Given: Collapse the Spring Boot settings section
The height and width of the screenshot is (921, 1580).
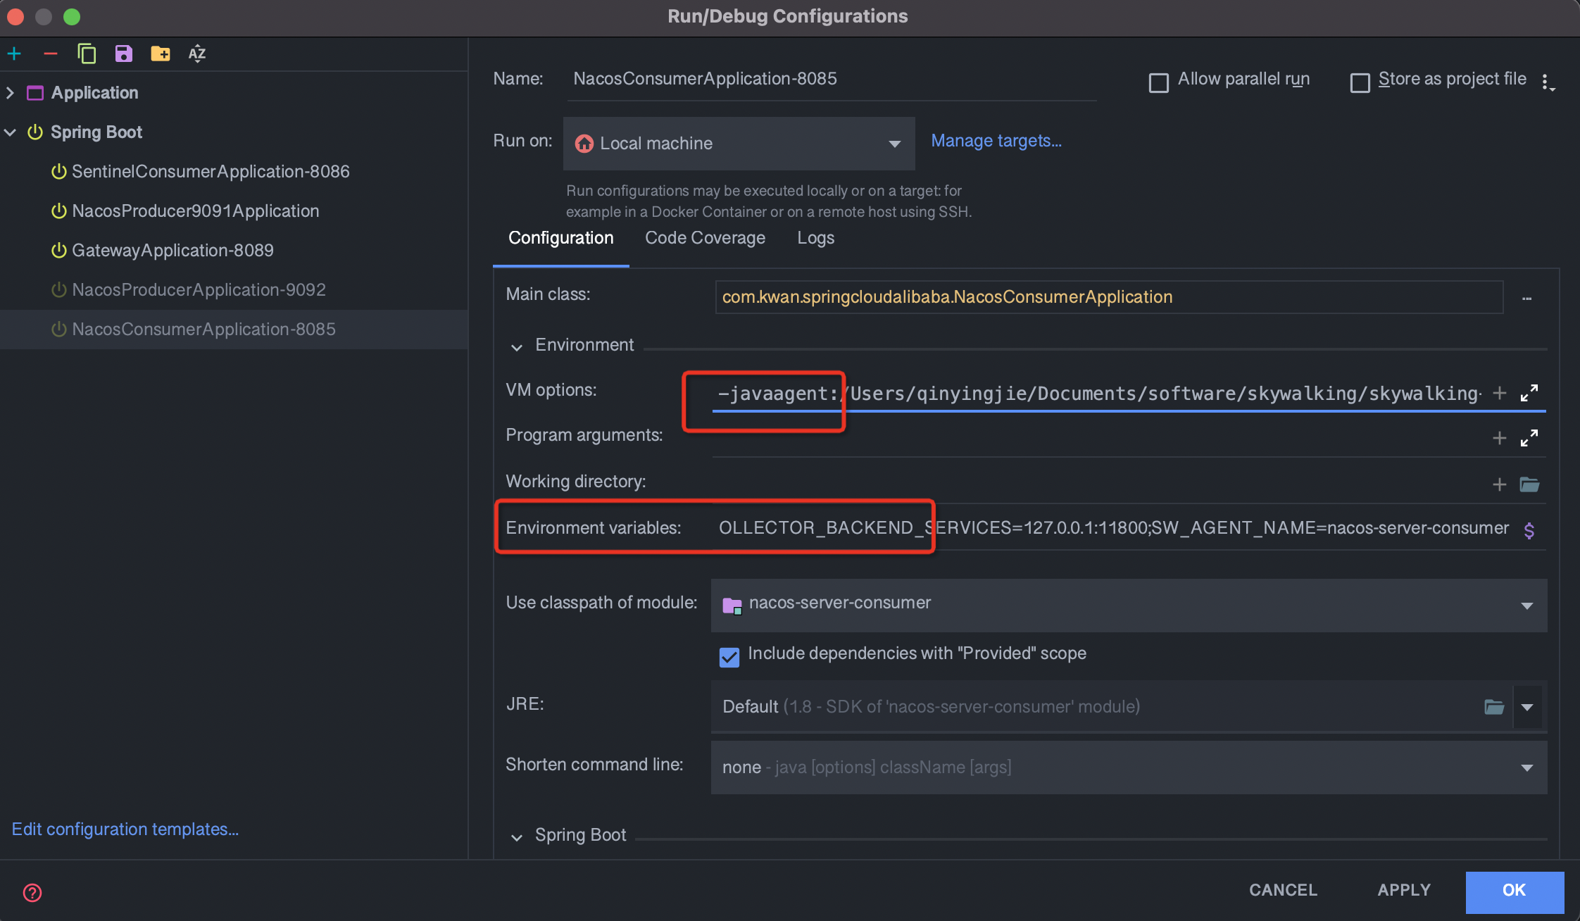Looking at the screenshot, I should pyautogui.click(x=517, y=837).
